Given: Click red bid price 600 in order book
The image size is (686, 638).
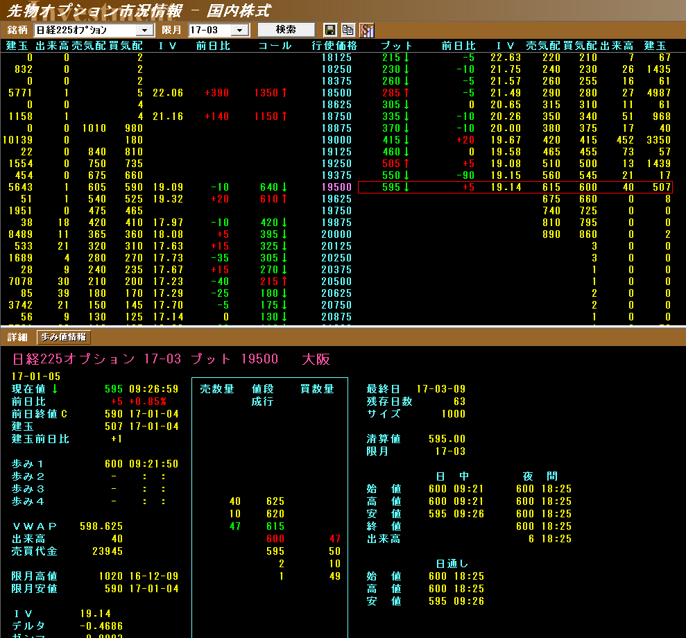Looking at the screenshot, I should (275, 539).
